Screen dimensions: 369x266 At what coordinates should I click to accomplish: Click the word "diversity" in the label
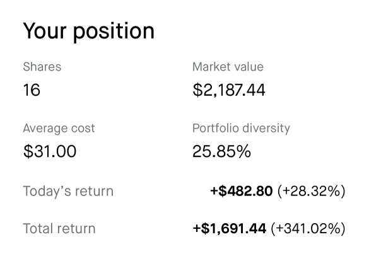coord(266,129)
